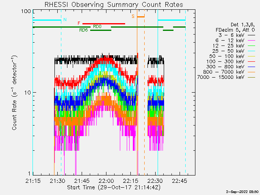
Task: Click the Start Time axis title
Action: click(x=114, y=188)
